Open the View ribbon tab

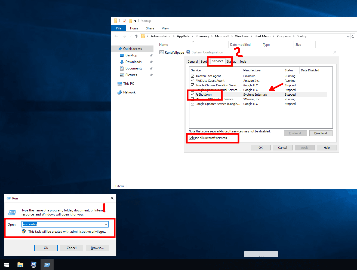click(165, 28)
